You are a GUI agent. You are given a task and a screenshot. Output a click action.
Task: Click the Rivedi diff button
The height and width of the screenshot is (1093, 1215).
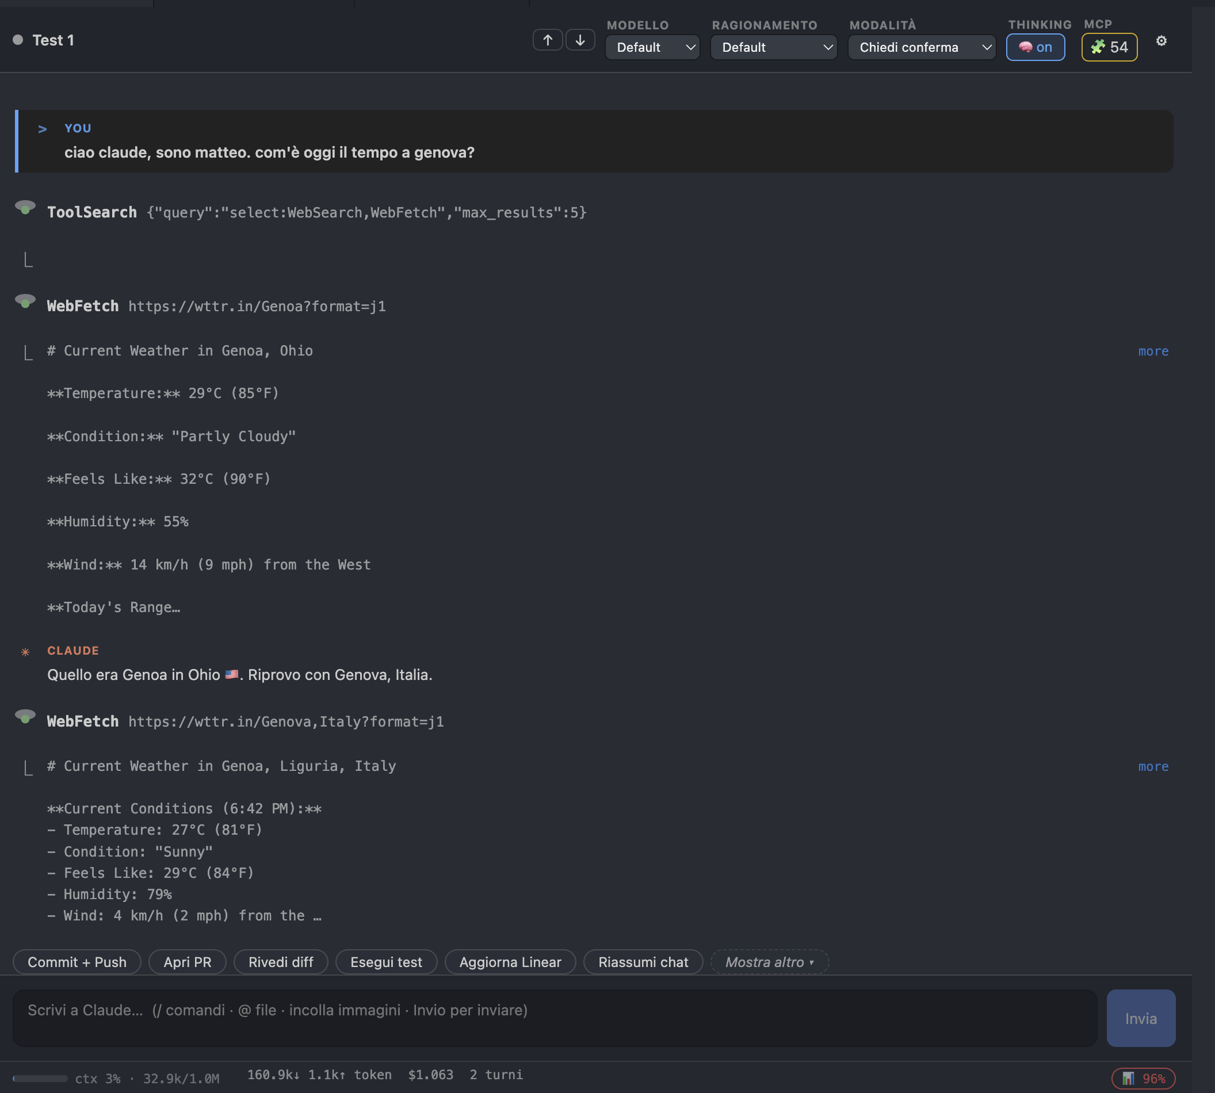pos(281,962)
